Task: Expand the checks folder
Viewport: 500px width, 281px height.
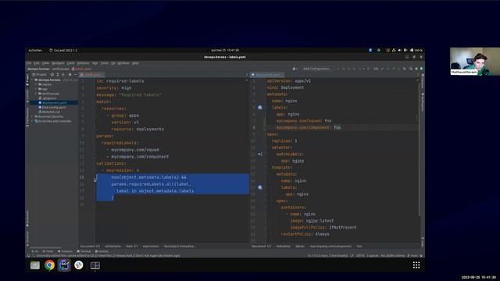Action: 36,84
